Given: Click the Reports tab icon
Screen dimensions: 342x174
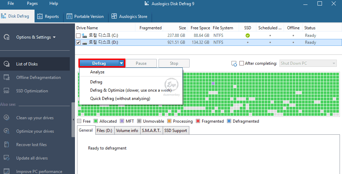Looking at the screenshot, I should (x=40, y=16).
